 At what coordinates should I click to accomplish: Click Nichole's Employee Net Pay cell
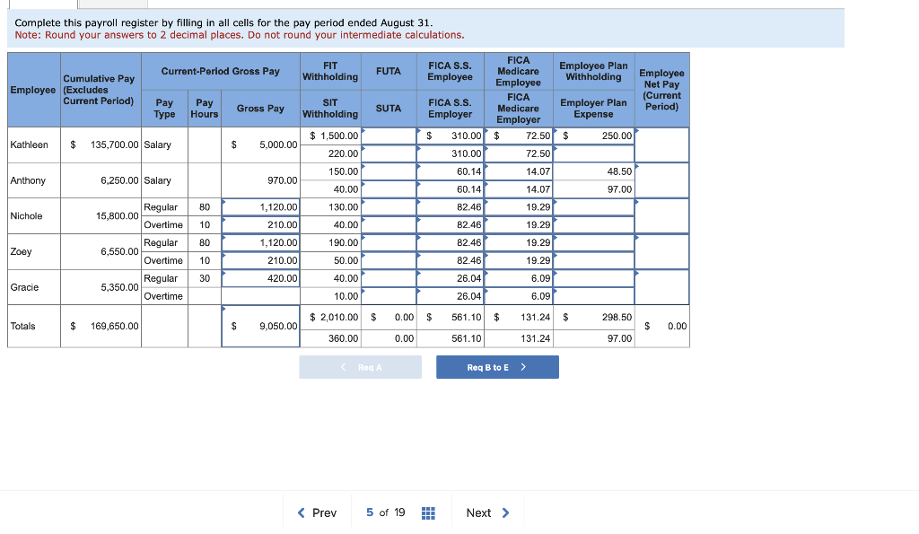[x=661, y=216]
